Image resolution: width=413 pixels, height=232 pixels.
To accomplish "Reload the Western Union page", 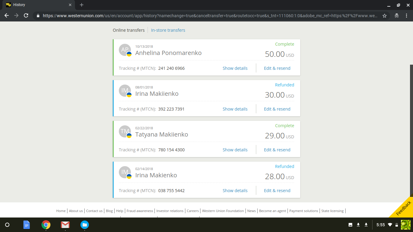I will coord(26,16).
